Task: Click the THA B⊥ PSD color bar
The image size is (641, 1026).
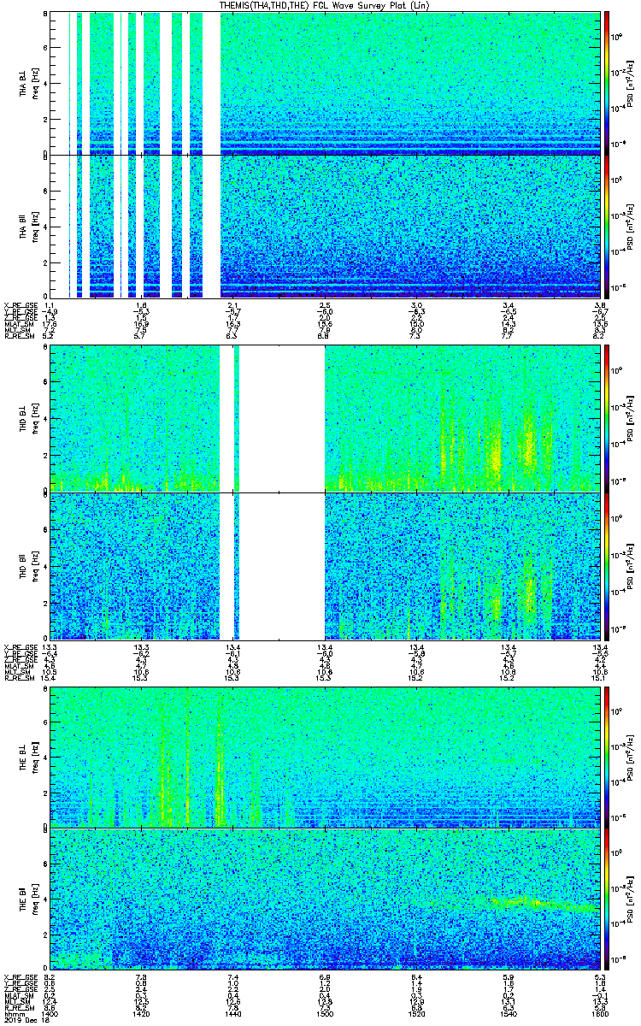Action: click(x=608, y=83)
